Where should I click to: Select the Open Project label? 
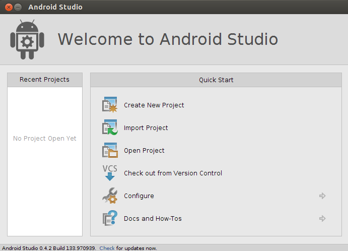144,151
